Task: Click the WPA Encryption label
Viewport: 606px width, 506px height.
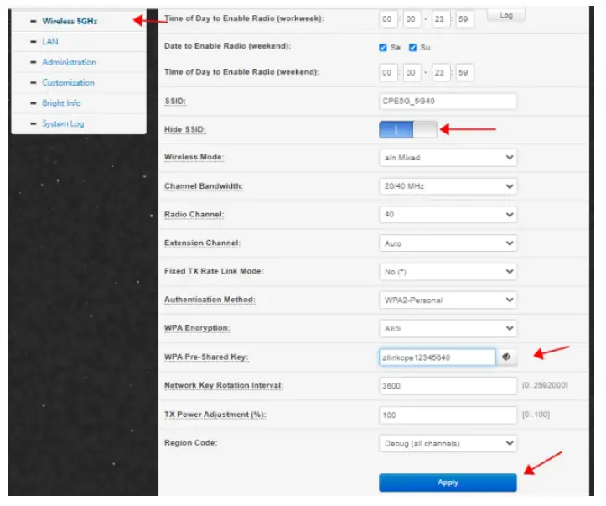Action: point(197,328)
